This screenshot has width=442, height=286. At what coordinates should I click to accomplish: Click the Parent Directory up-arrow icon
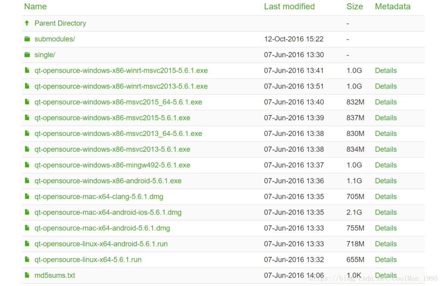(27, 23)
